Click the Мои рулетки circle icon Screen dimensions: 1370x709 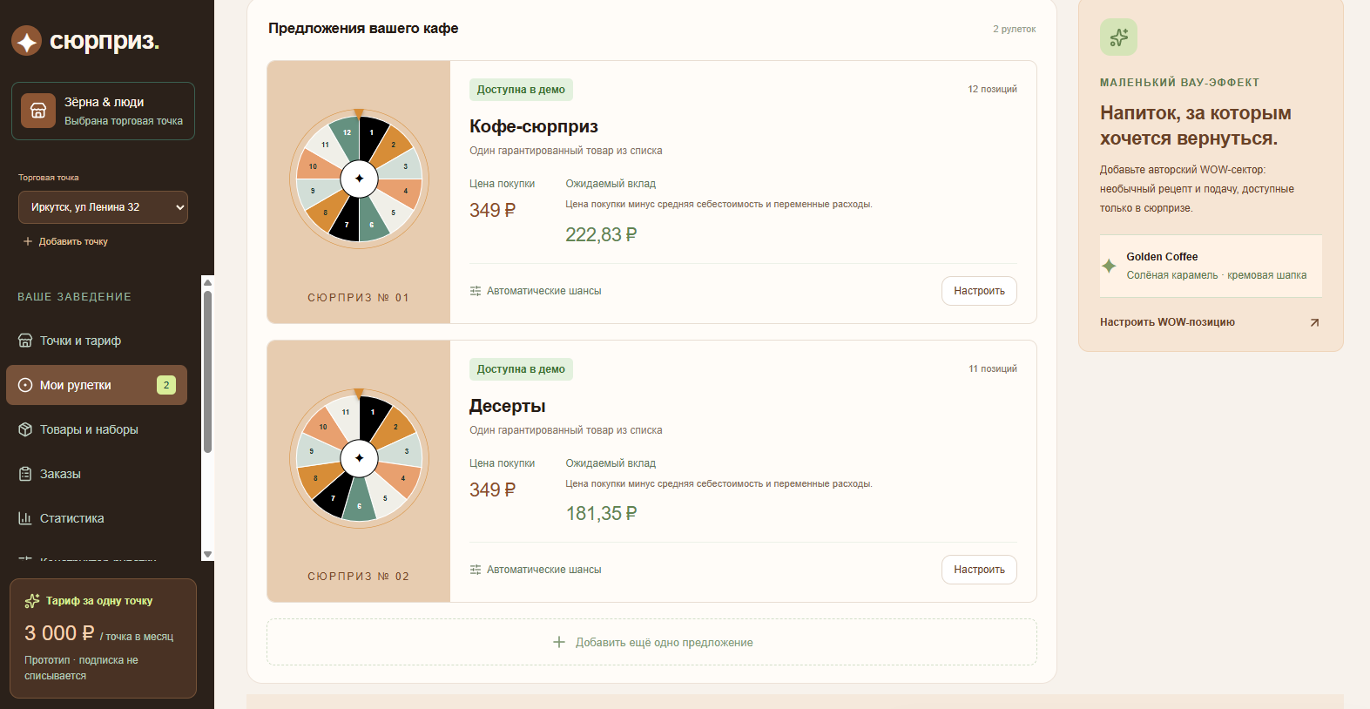point(25,385)
